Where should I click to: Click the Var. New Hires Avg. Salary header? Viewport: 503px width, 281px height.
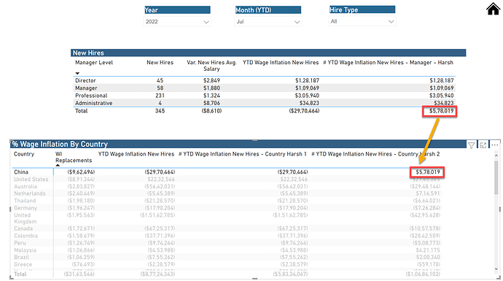[x=211, y=66]
